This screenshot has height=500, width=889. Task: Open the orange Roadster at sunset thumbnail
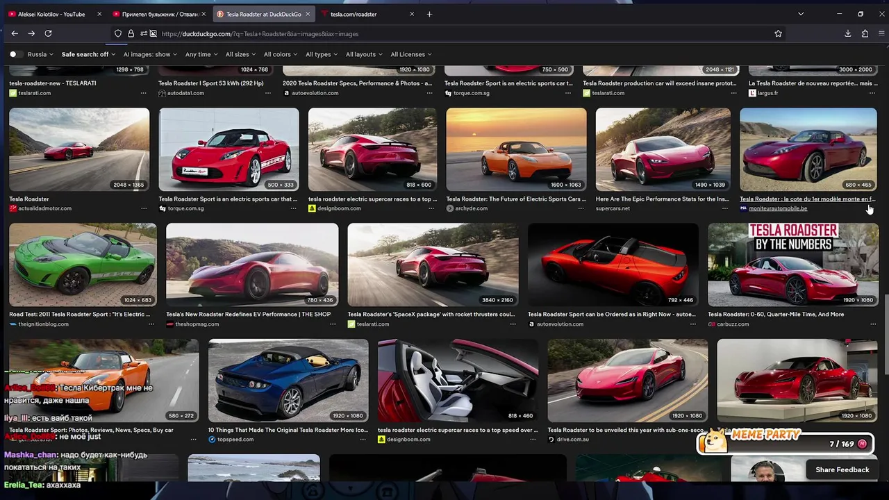516,149
